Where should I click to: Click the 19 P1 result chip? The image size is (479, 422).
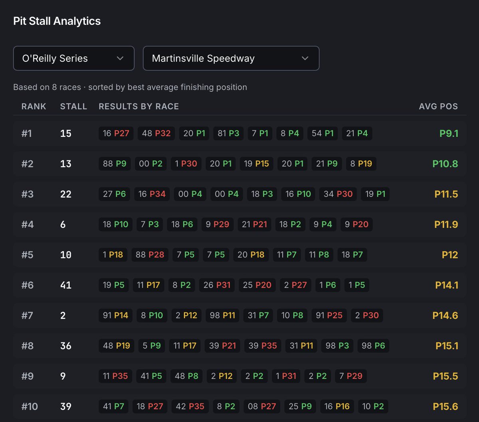(x=375, y=194)
